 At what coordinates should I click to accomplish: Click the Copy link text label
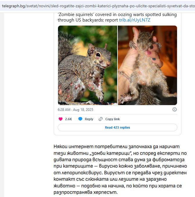(x=113, y=119)
